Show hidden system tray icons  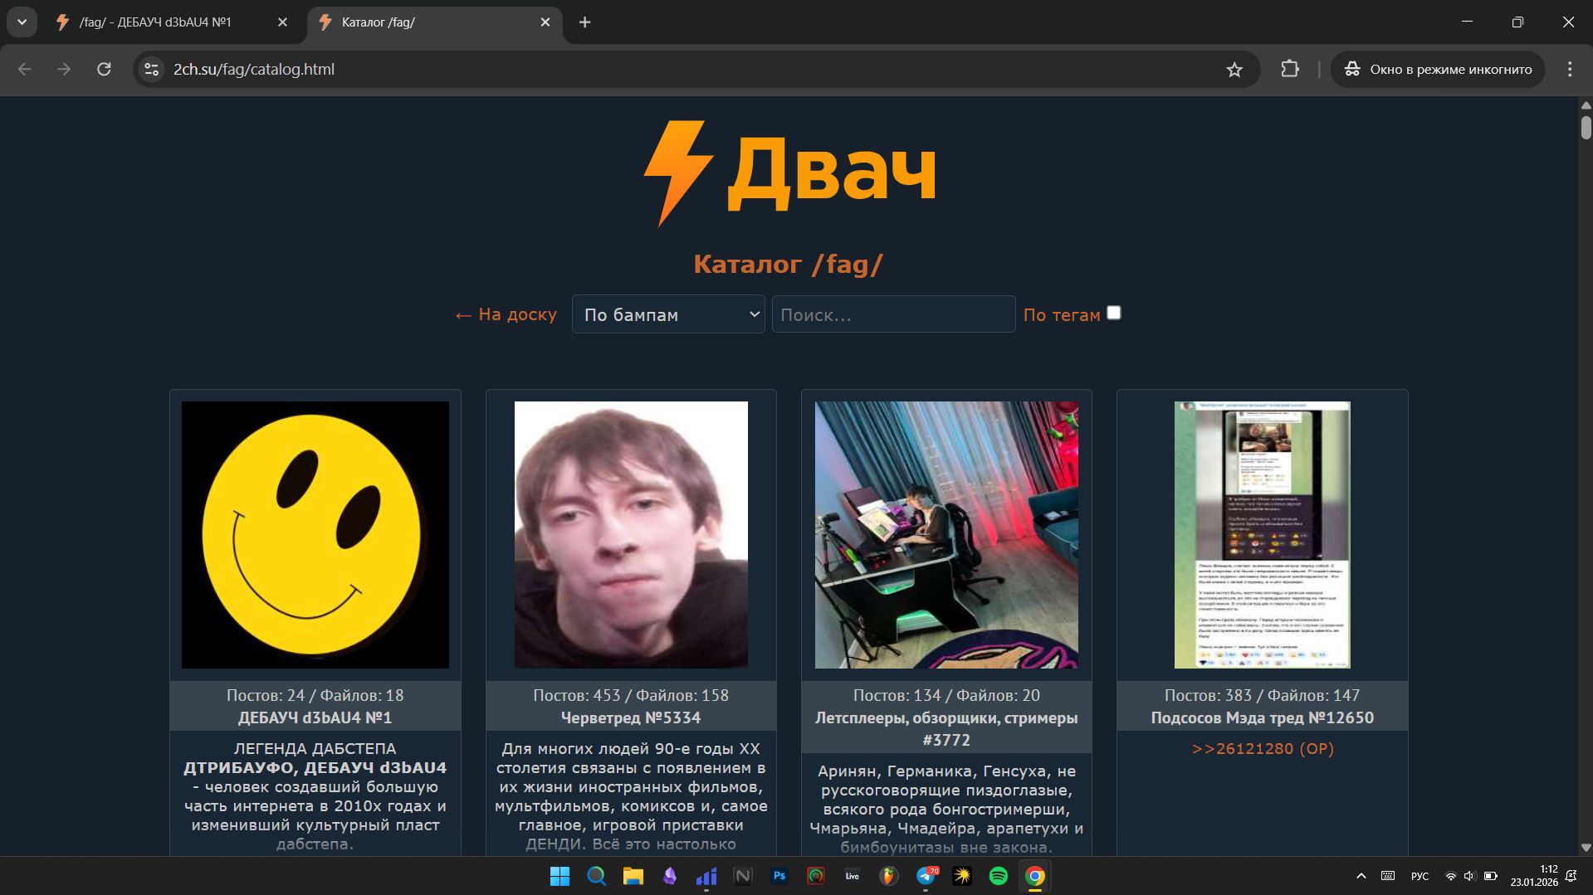[x=1361, y=876]
